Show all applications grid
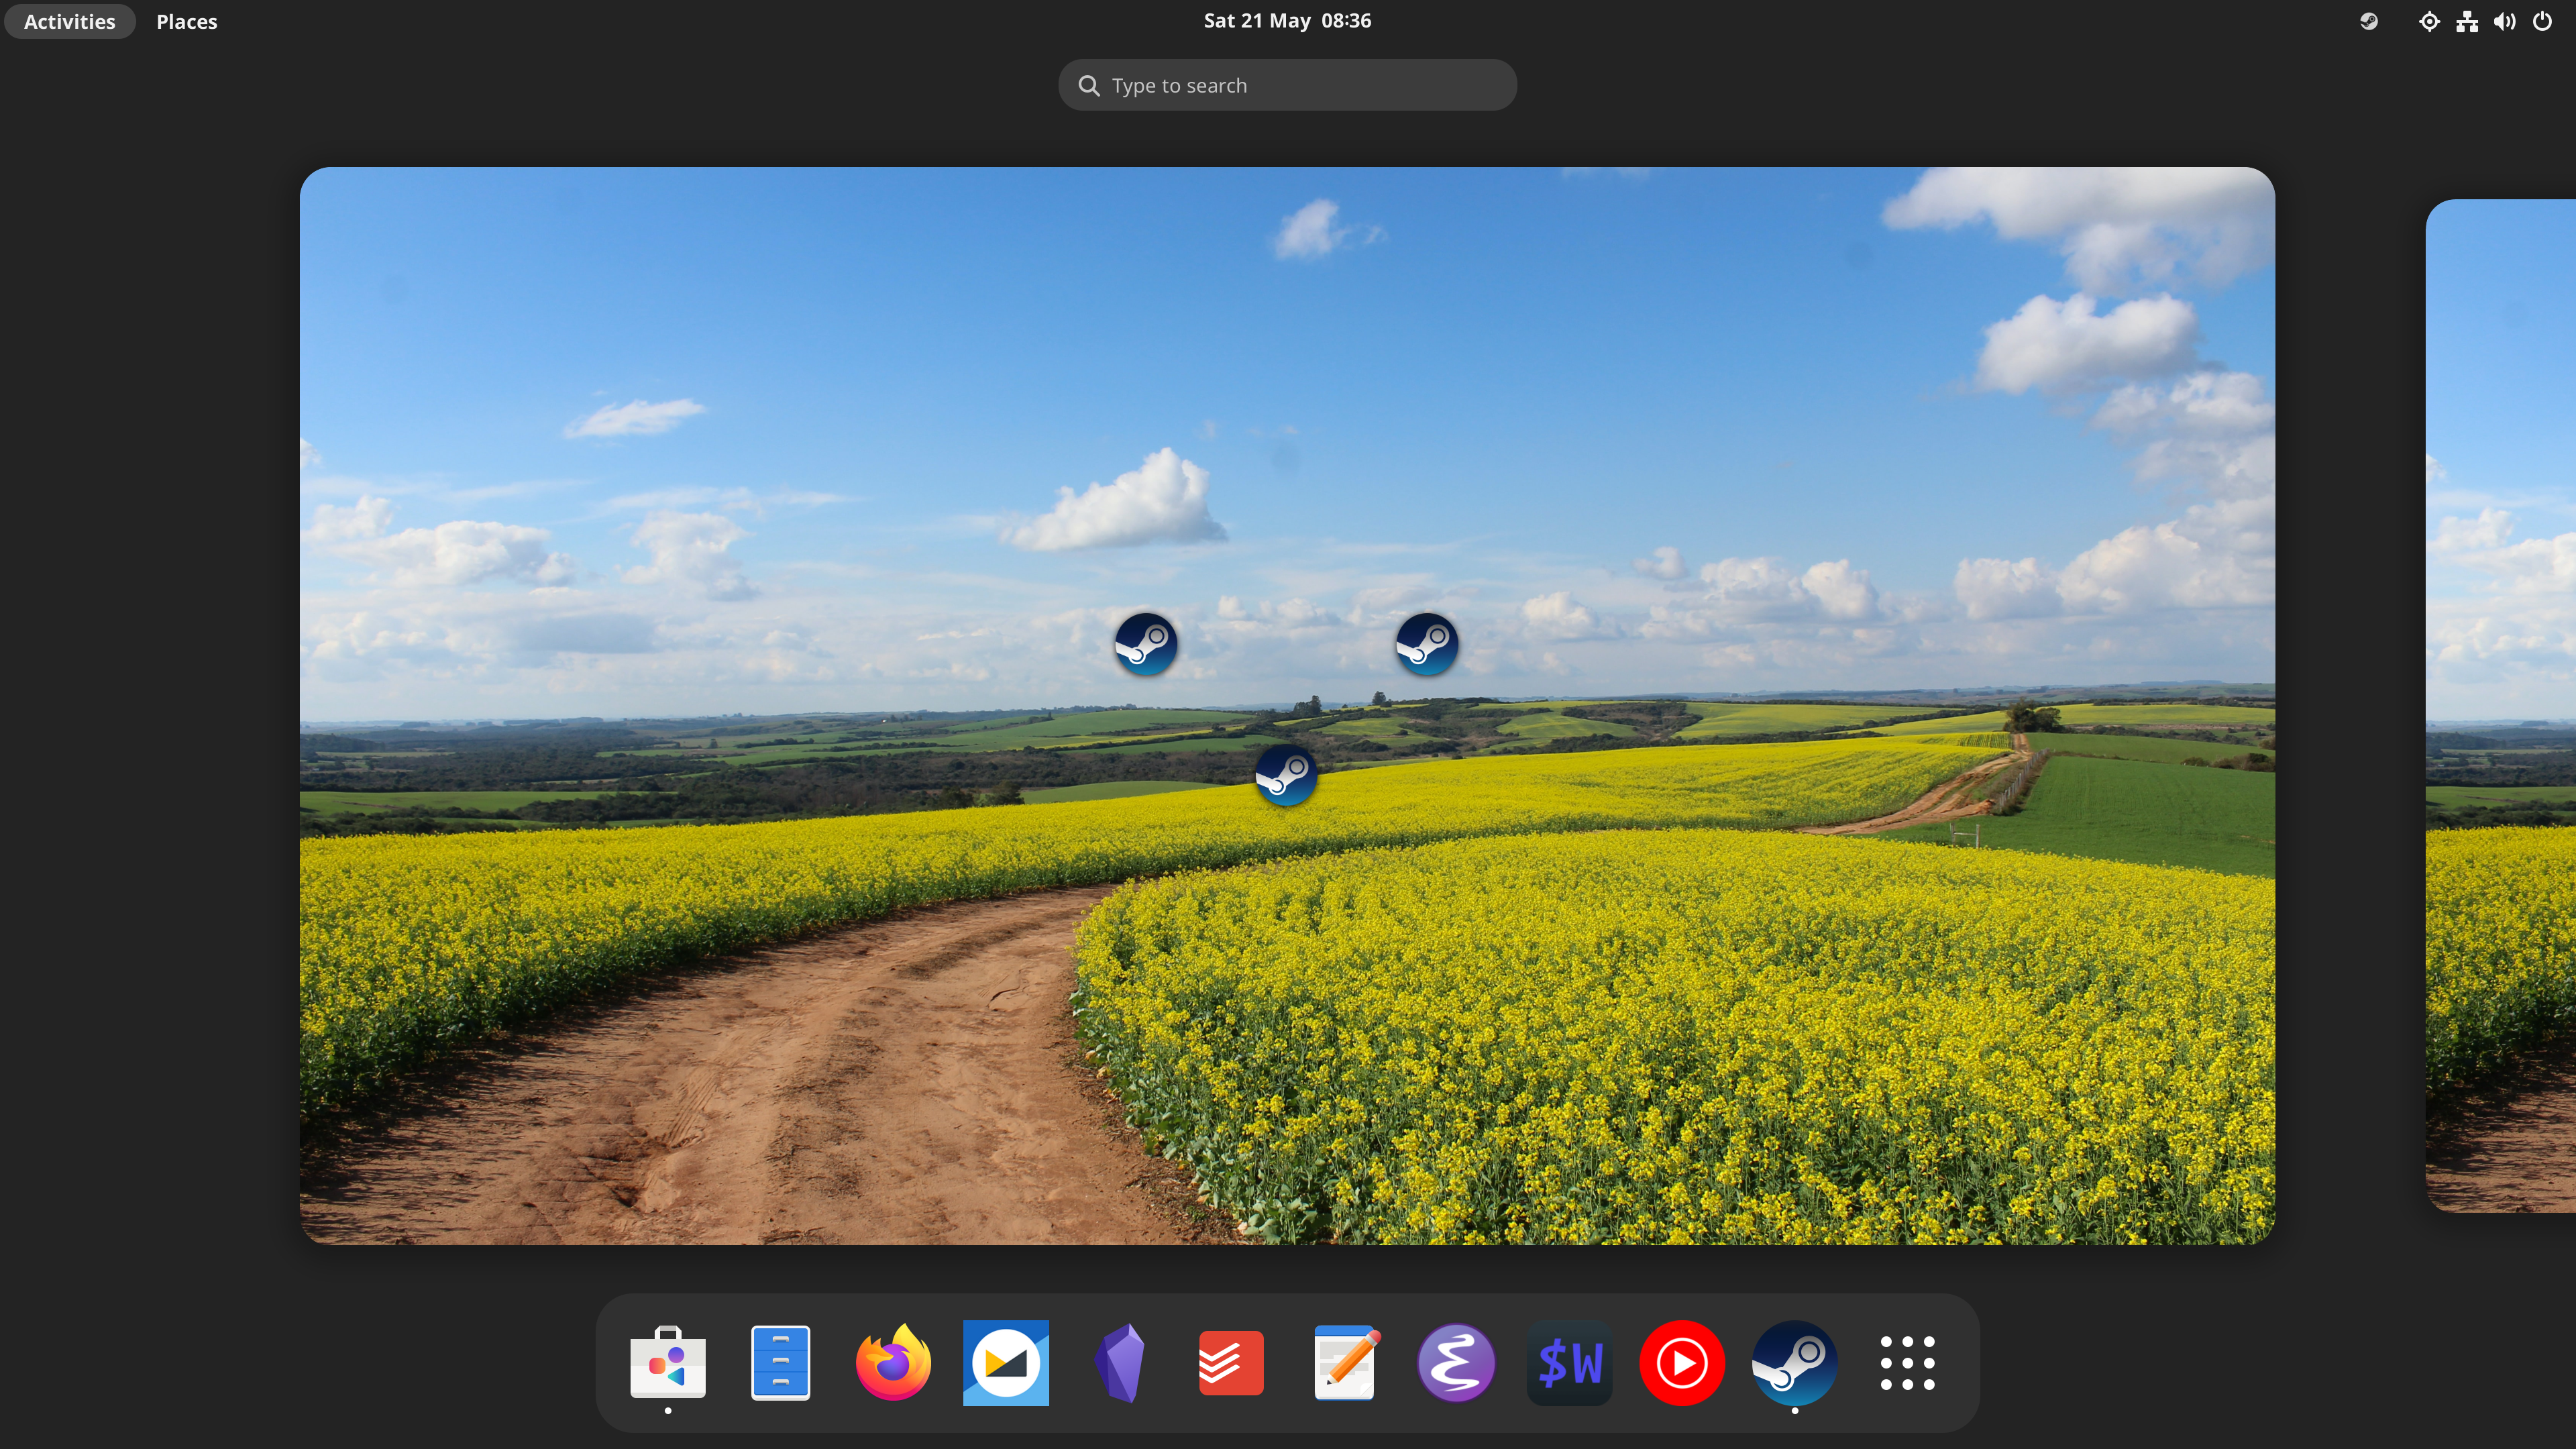This screenshot has width=2576, height=1449. 1907,1362
